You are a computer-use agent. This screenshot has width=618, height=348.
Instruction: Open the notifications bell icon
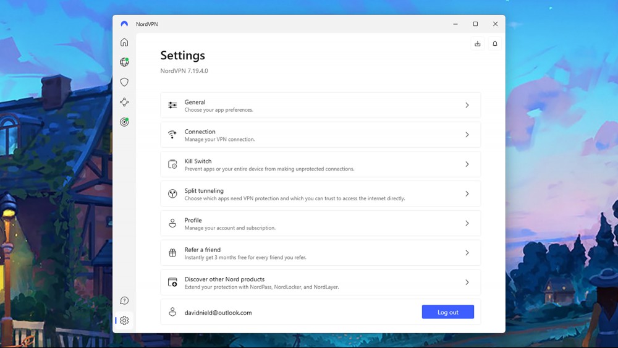pos(494,43)
